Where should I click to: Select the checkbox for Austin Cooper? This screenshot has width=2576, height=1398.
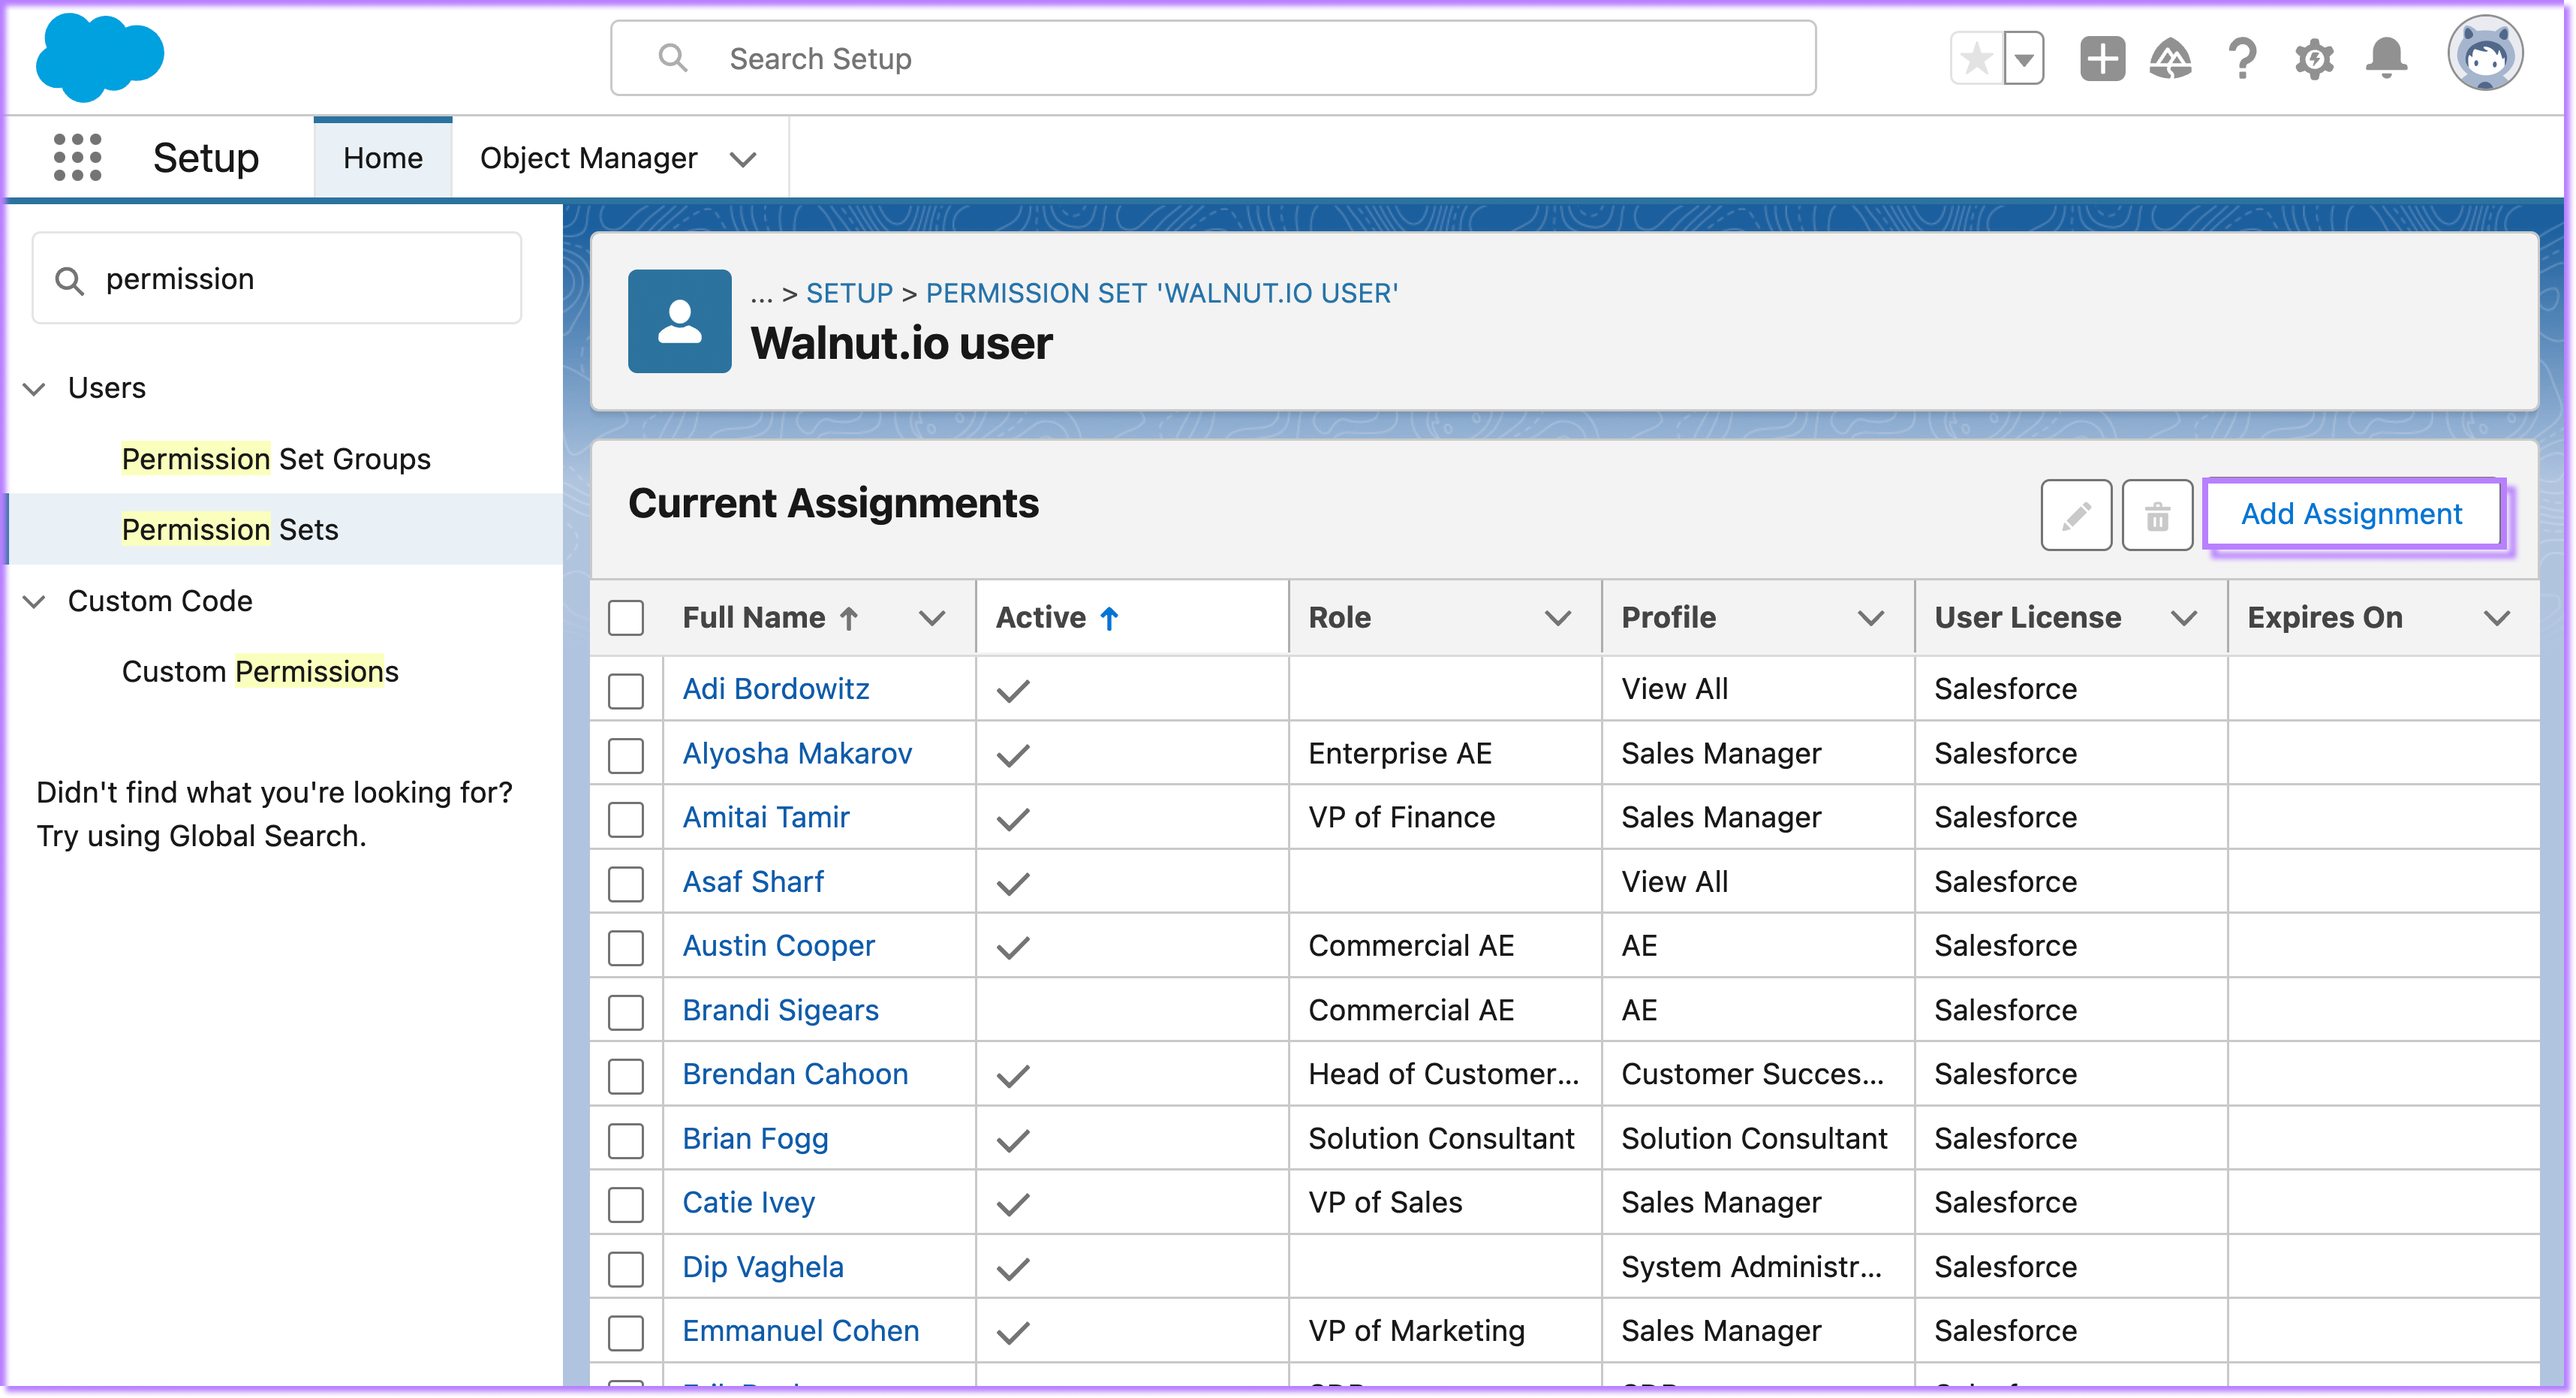[x=626, y=947]
